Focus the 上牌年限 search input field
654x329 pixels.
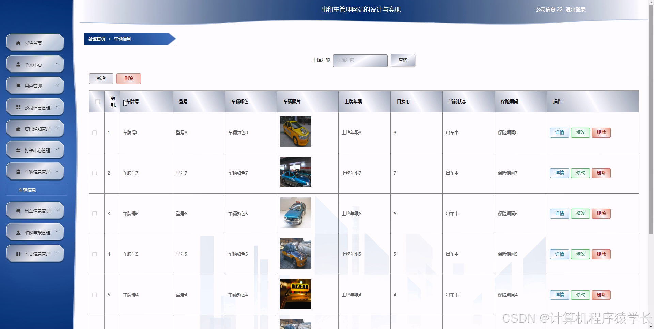360,61
